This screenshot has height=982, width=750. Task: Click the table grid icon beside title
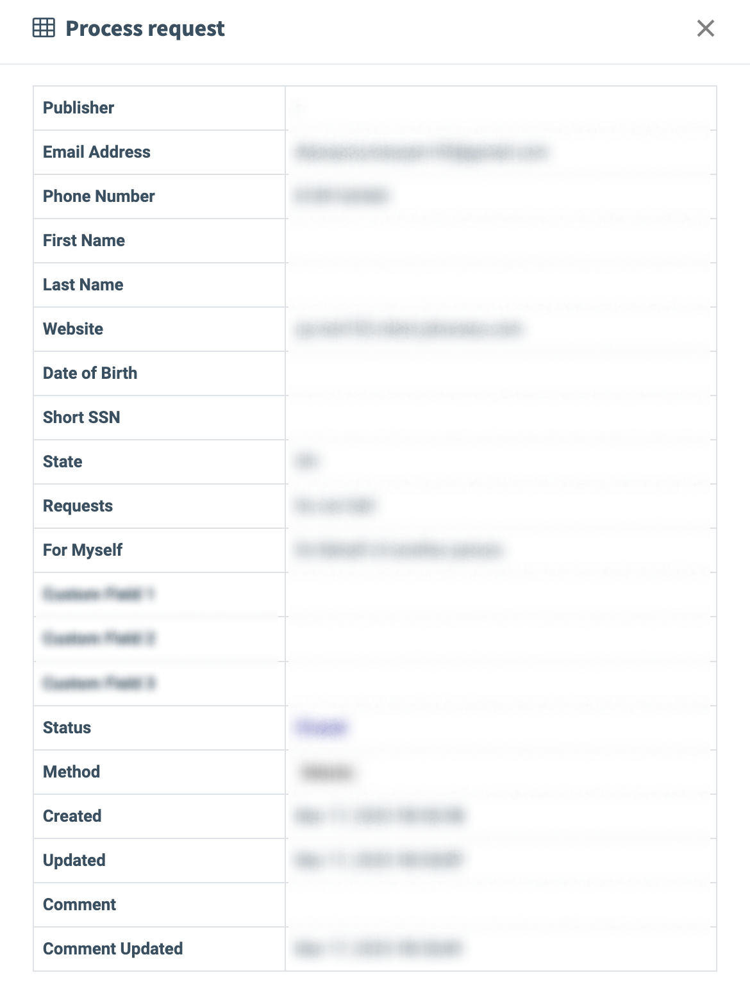[44, 28]
